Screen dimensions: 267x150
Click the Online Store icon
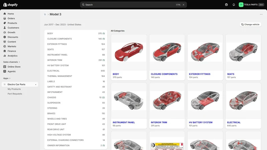pyautogui.click(x=5, y=67)
